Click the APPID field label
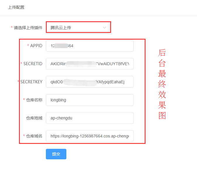197x173 pixels. pos(36,46)
